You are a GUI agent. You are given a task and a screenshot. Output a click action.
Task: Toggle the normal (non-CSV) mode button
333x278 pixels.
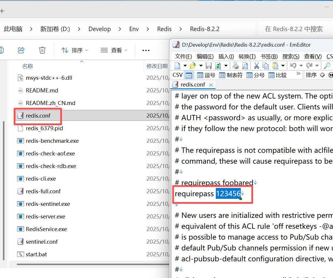click(189, 75)
